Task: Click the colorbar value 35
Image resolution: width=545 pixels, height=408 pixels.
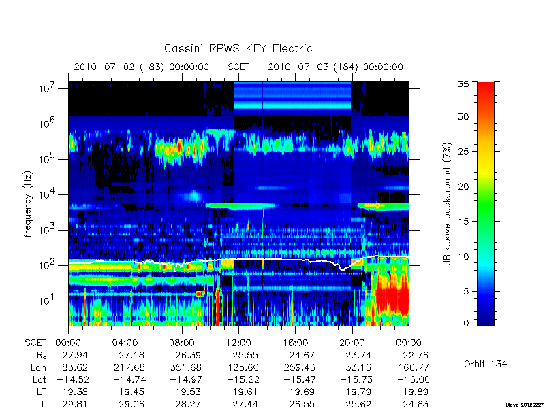Action: [463, 84]
